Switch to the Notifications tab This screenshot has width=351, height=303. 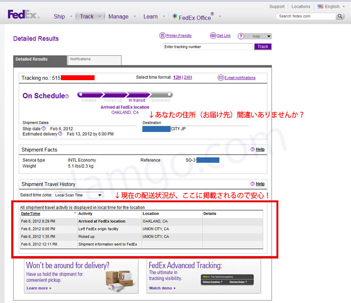click(x=95, y=60)
